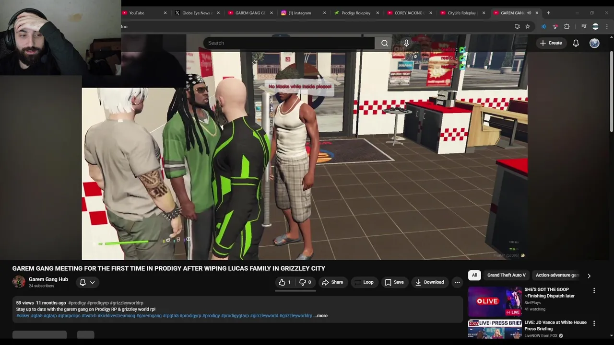614x345 pixels.
Task: Mute the active tab's audio icon
Action: [x=529, y=13]
